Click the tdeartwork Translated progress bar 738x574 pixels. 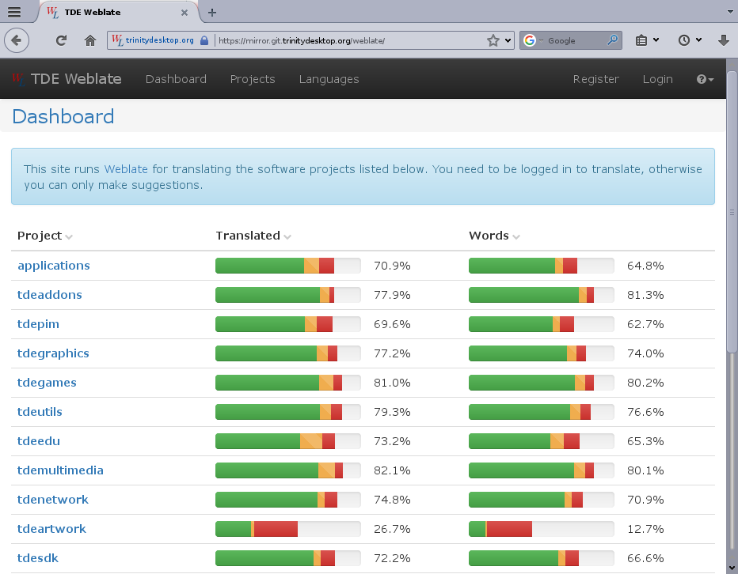[x=288, y=529]
